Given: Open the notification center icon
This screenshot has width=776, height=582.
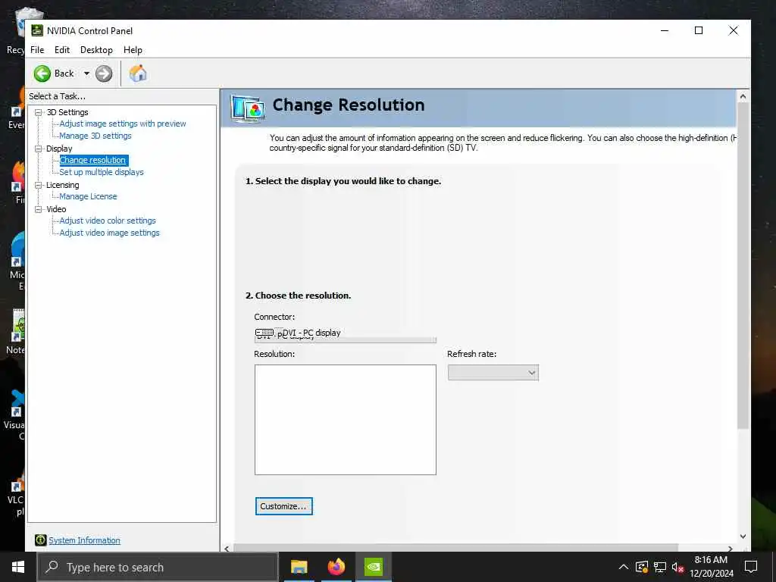Looking at the screenshot, I should pyautogui.click(x=751, y=567).
